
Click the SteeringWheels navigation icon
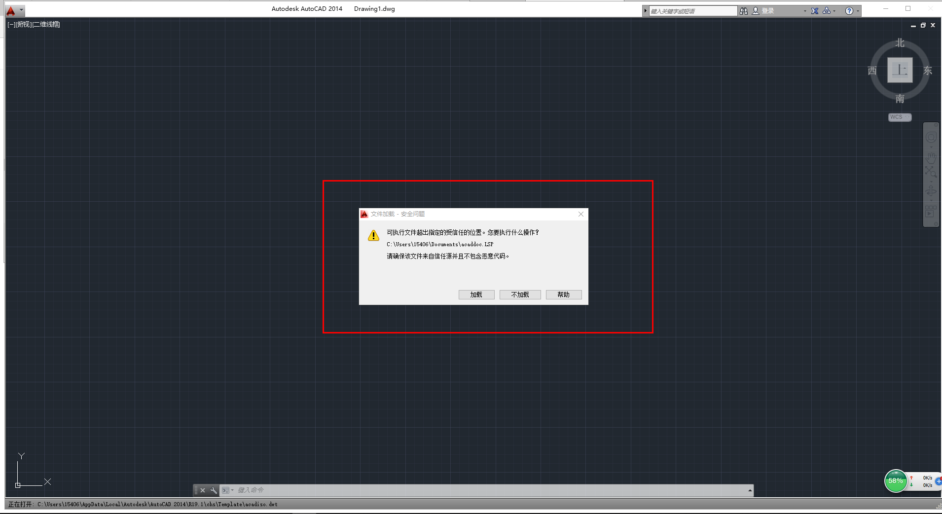(x=931, y=137)
